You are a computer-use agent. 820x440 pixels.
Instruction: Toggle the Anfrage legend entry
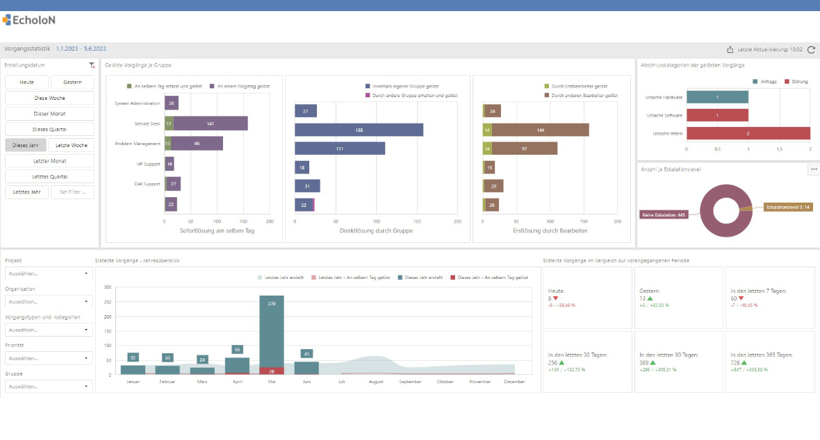point(764,81)
